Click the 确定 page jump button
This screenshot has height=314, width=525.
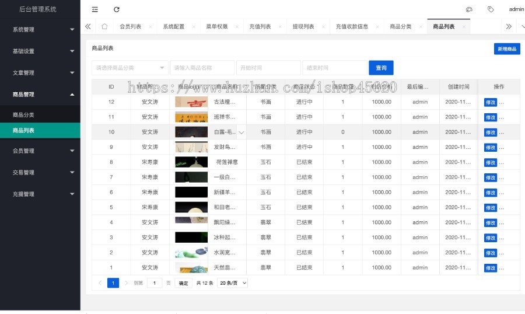click(184, 283)
